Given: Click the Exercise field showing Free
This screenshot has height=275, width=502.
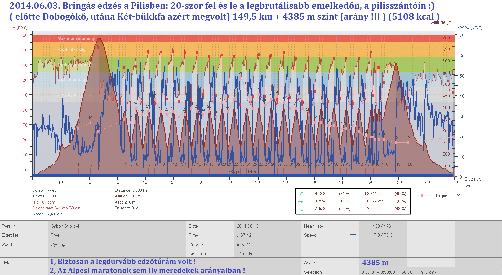Looking at the screenshot, I should click(55, 235).
